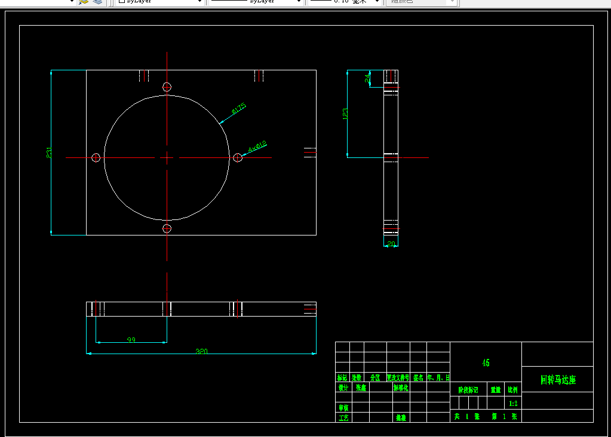Screen dimensions: 611x437
Task: Pick the top small bolt hole
Action: coord(167,86)
